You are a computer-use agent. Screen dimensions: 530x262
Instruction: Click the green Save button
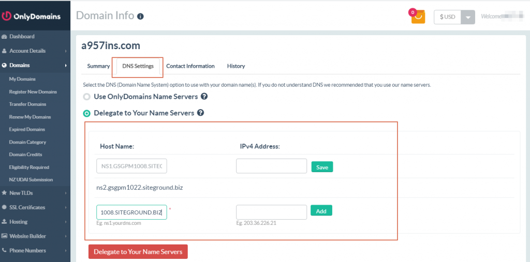click(322, 167)
